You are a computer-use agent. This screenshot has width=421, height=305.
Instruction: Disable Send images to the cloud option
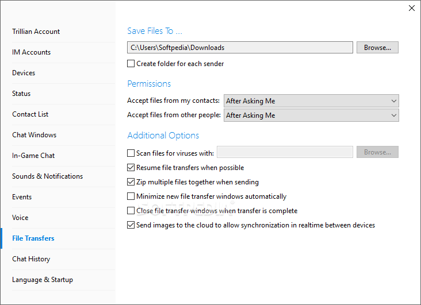tap(131, 225)
